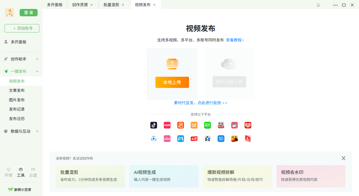Select 视频发布 in the sidebar
The image size is (359, 196).
pos(21,81)
